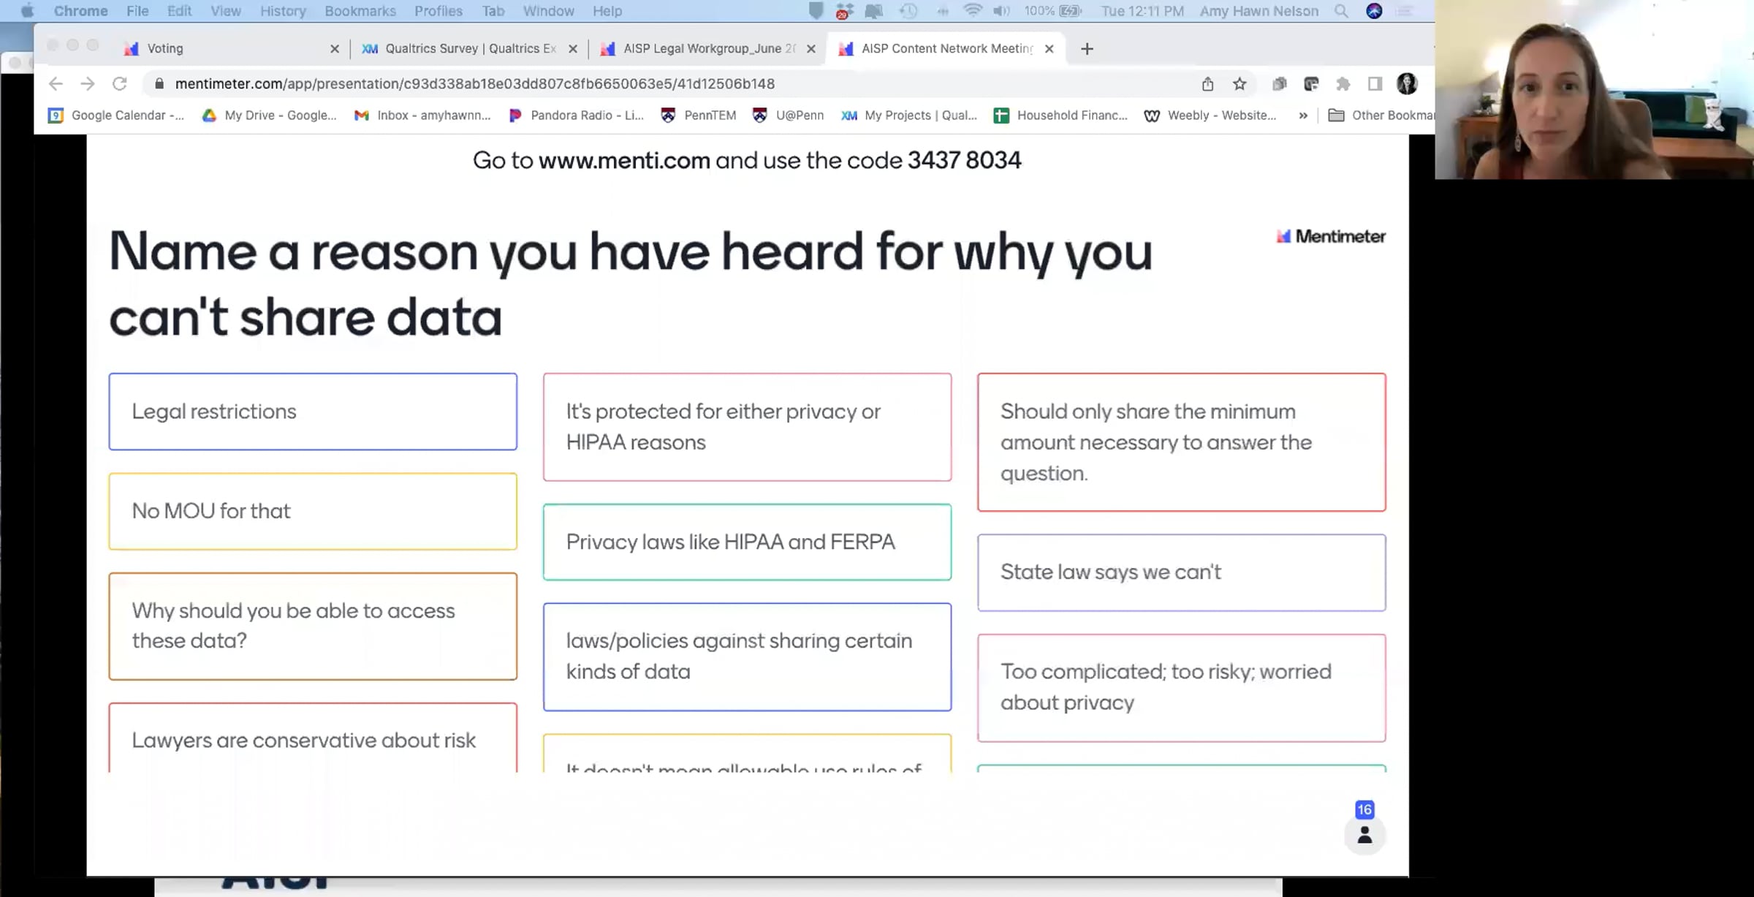
Task: Open a new tab with plus button
Action: [1087, 49]
